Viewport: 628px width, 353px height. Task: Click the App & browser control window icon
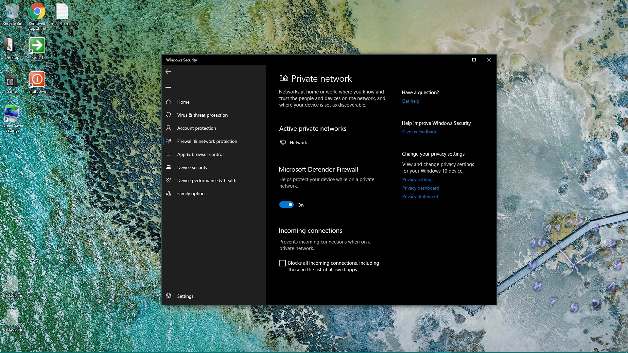pos(168,154)
